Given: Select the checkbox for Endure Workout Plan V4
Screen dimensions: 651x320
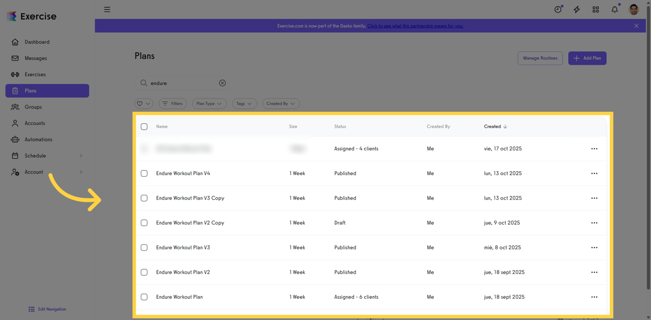Looking at the screenshot, I should click(x=144, y=173).
